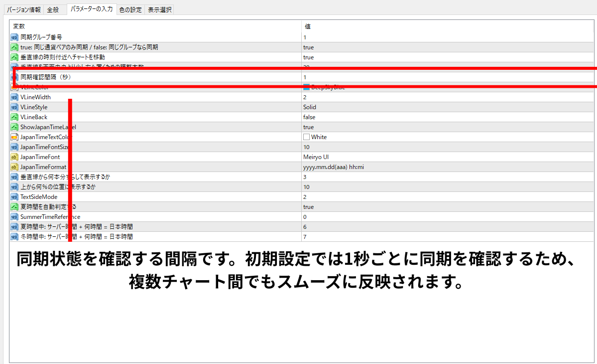Click the integer icon beside VLineStyle
The width and height of the screenshot is (597, 364).
pos(14,107)
